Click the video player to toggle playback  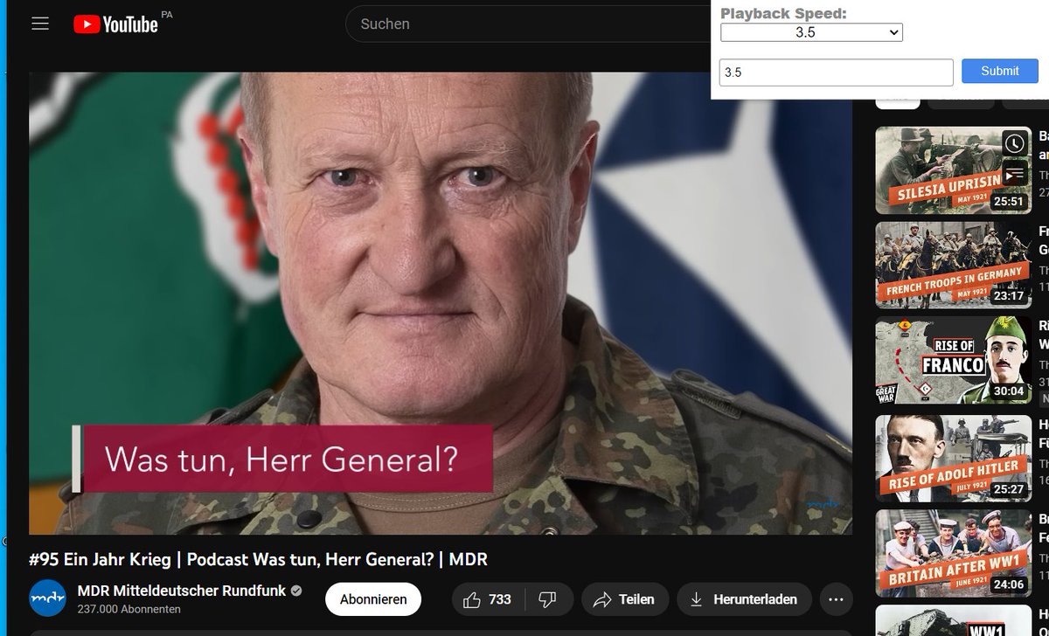[441, 303]
